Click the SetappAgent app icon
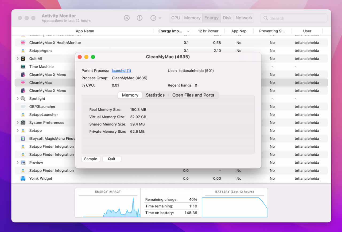 tap(23, 51)
